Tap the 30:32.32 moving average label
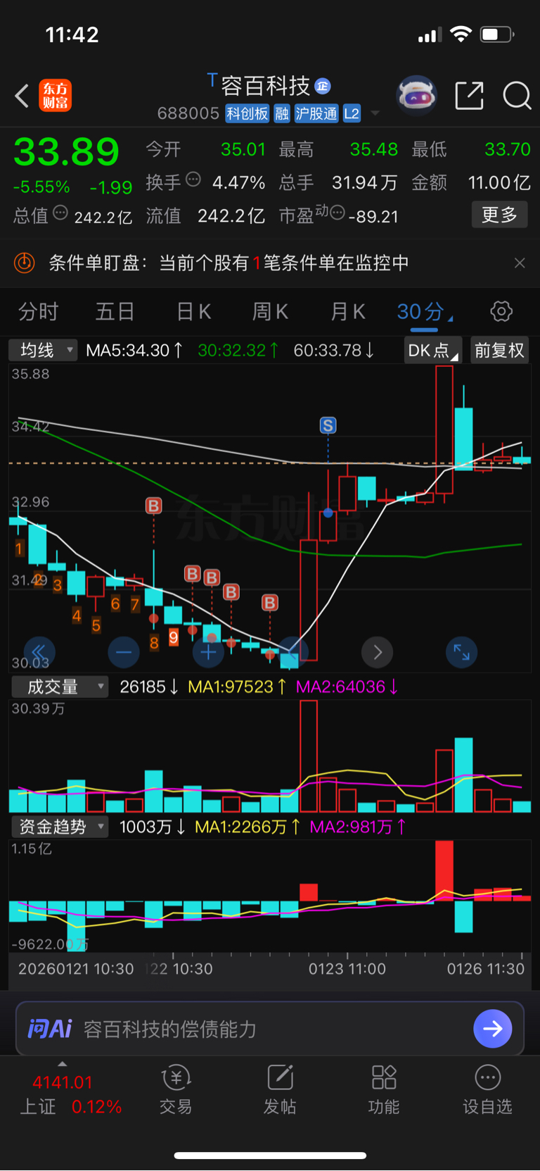The image size is (540, 1171). (238, 350)
